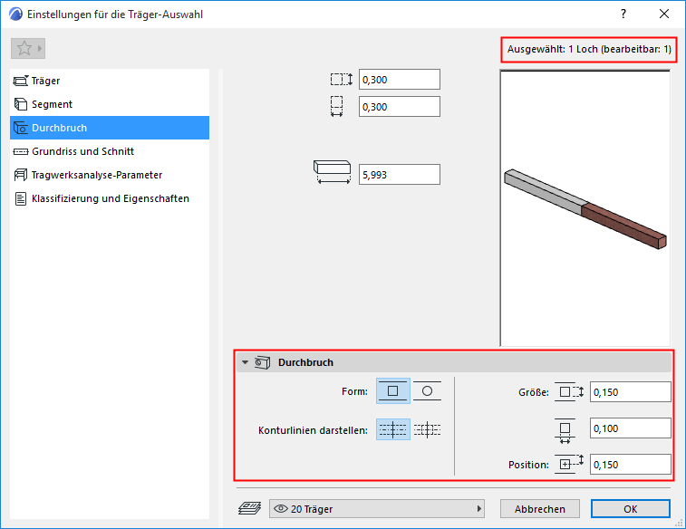Image resolution: width=686 pixels, height=529 pixels.
Task: Select the Durchbruch page in the list
Action: 110,128
